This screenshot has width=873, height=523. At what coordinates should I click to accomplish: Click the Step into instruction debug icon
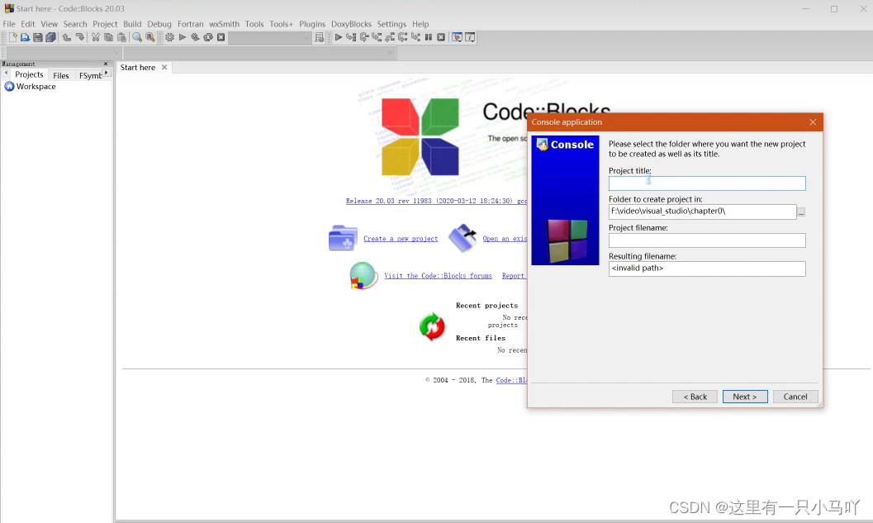click(x=415, y=37)
